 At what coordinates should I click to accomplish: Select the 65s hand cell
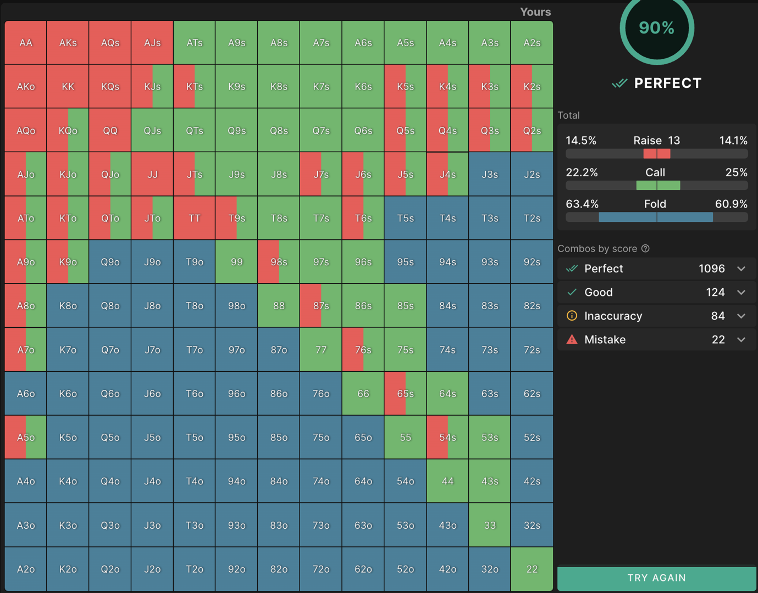(406, 394)
